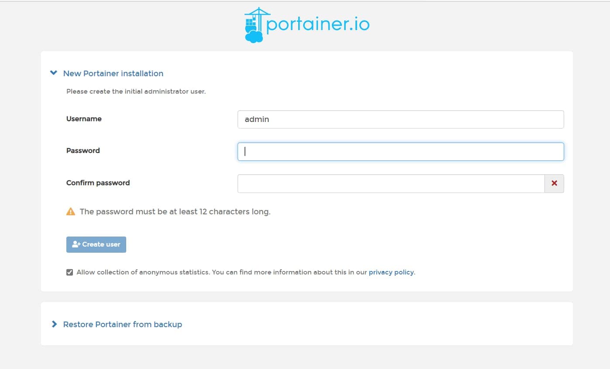Image resolution: width=610 pixels, height=369 pixels.
Task: Click the Username field containing admin
Action: click(400, 119)
